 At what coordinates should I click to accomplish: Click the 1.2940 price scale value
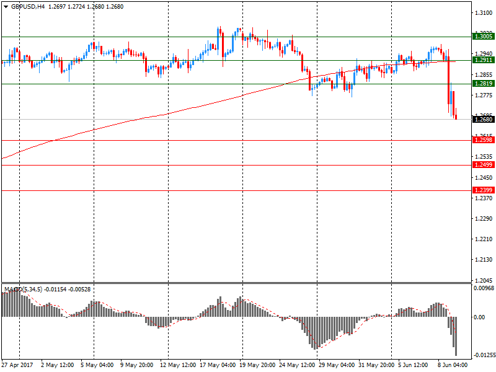click(484, 54)
